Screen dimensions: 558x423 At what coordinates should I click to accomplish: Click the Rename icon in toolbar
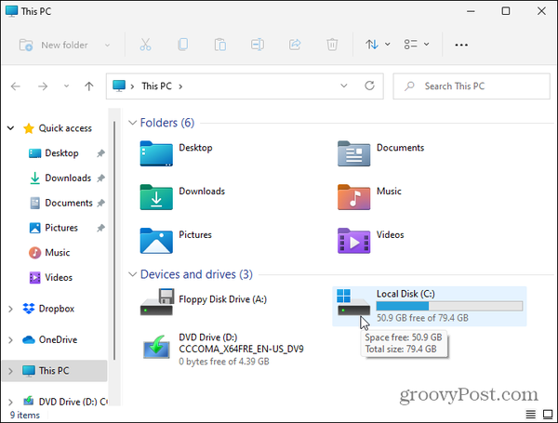pos(258,45)
